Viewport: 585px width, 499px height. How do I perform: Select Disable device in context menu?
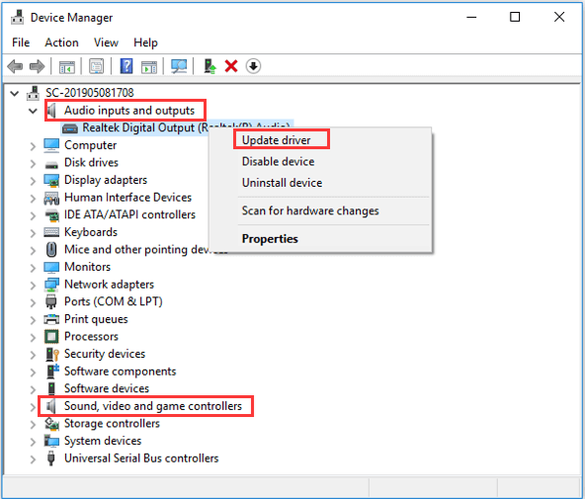tap(278, 162)
